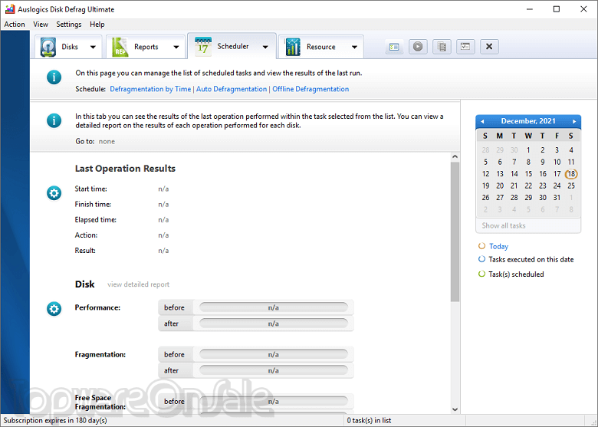The height and width of the screenshot is (427, 598).
Task: Click the Fragmentation after progress bar
Action: [274, 370]
